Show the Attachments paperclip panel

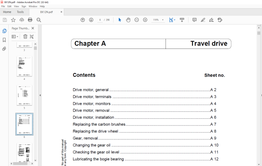[x=4, y=48]
